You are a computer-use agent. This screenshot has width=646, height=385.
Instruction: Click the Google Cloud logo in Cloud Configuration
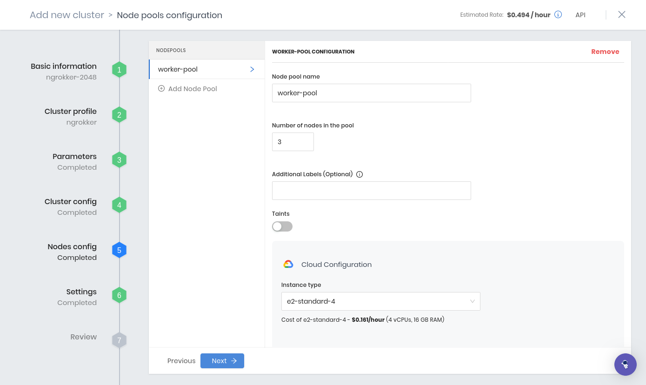288,264
